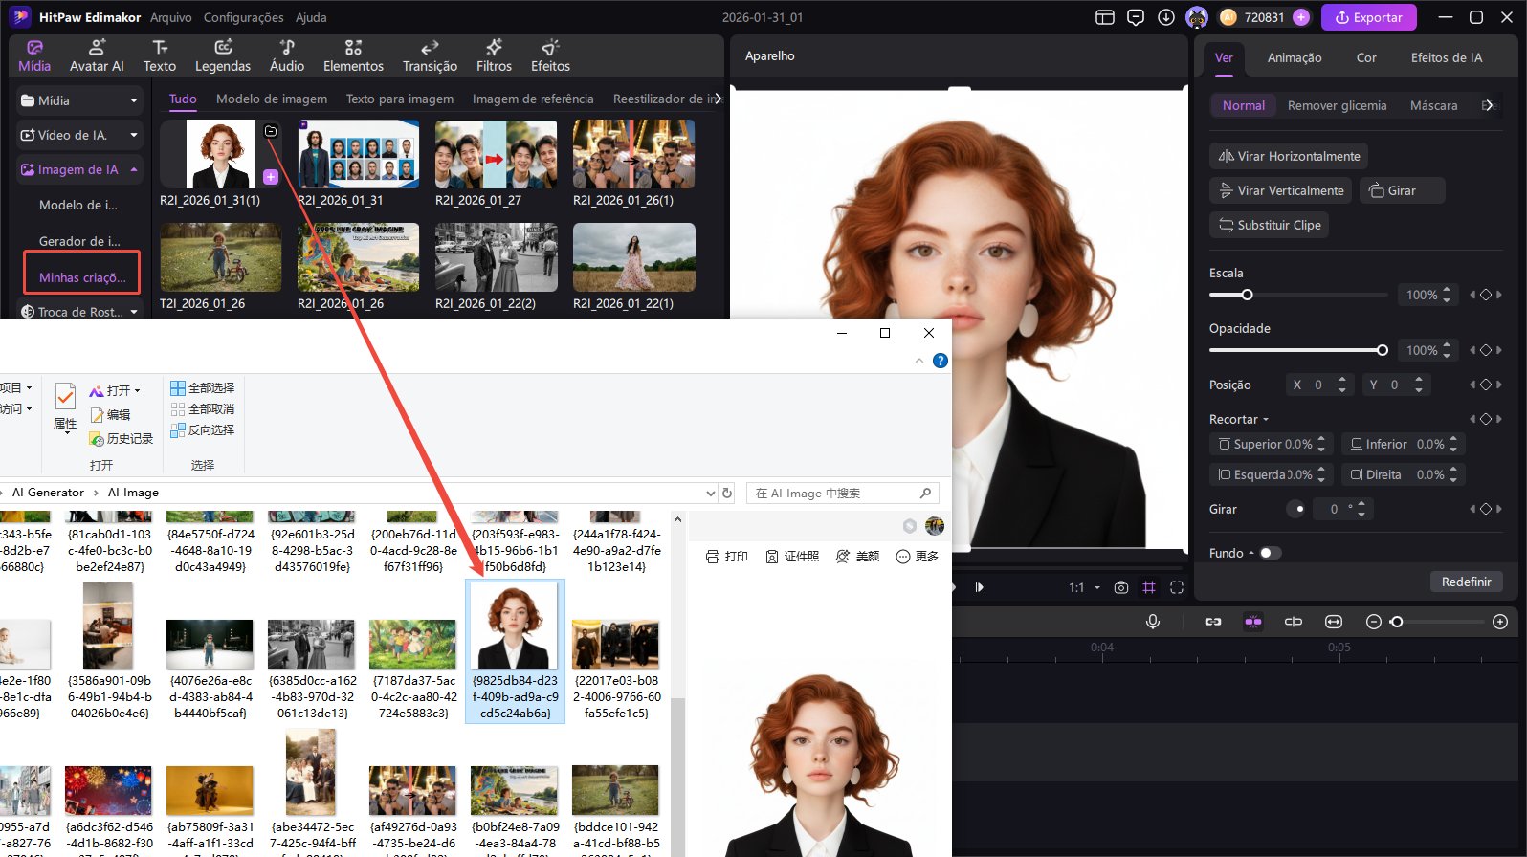Click the download icon in title bar
Image resolution: width=1527 pixels, height=857 pixels.
click(x=1165, y=17)
